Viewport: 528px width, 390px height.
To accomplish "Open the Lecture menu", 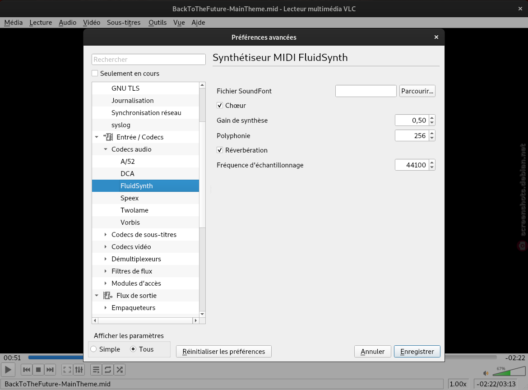I will [x=41, y=22].
